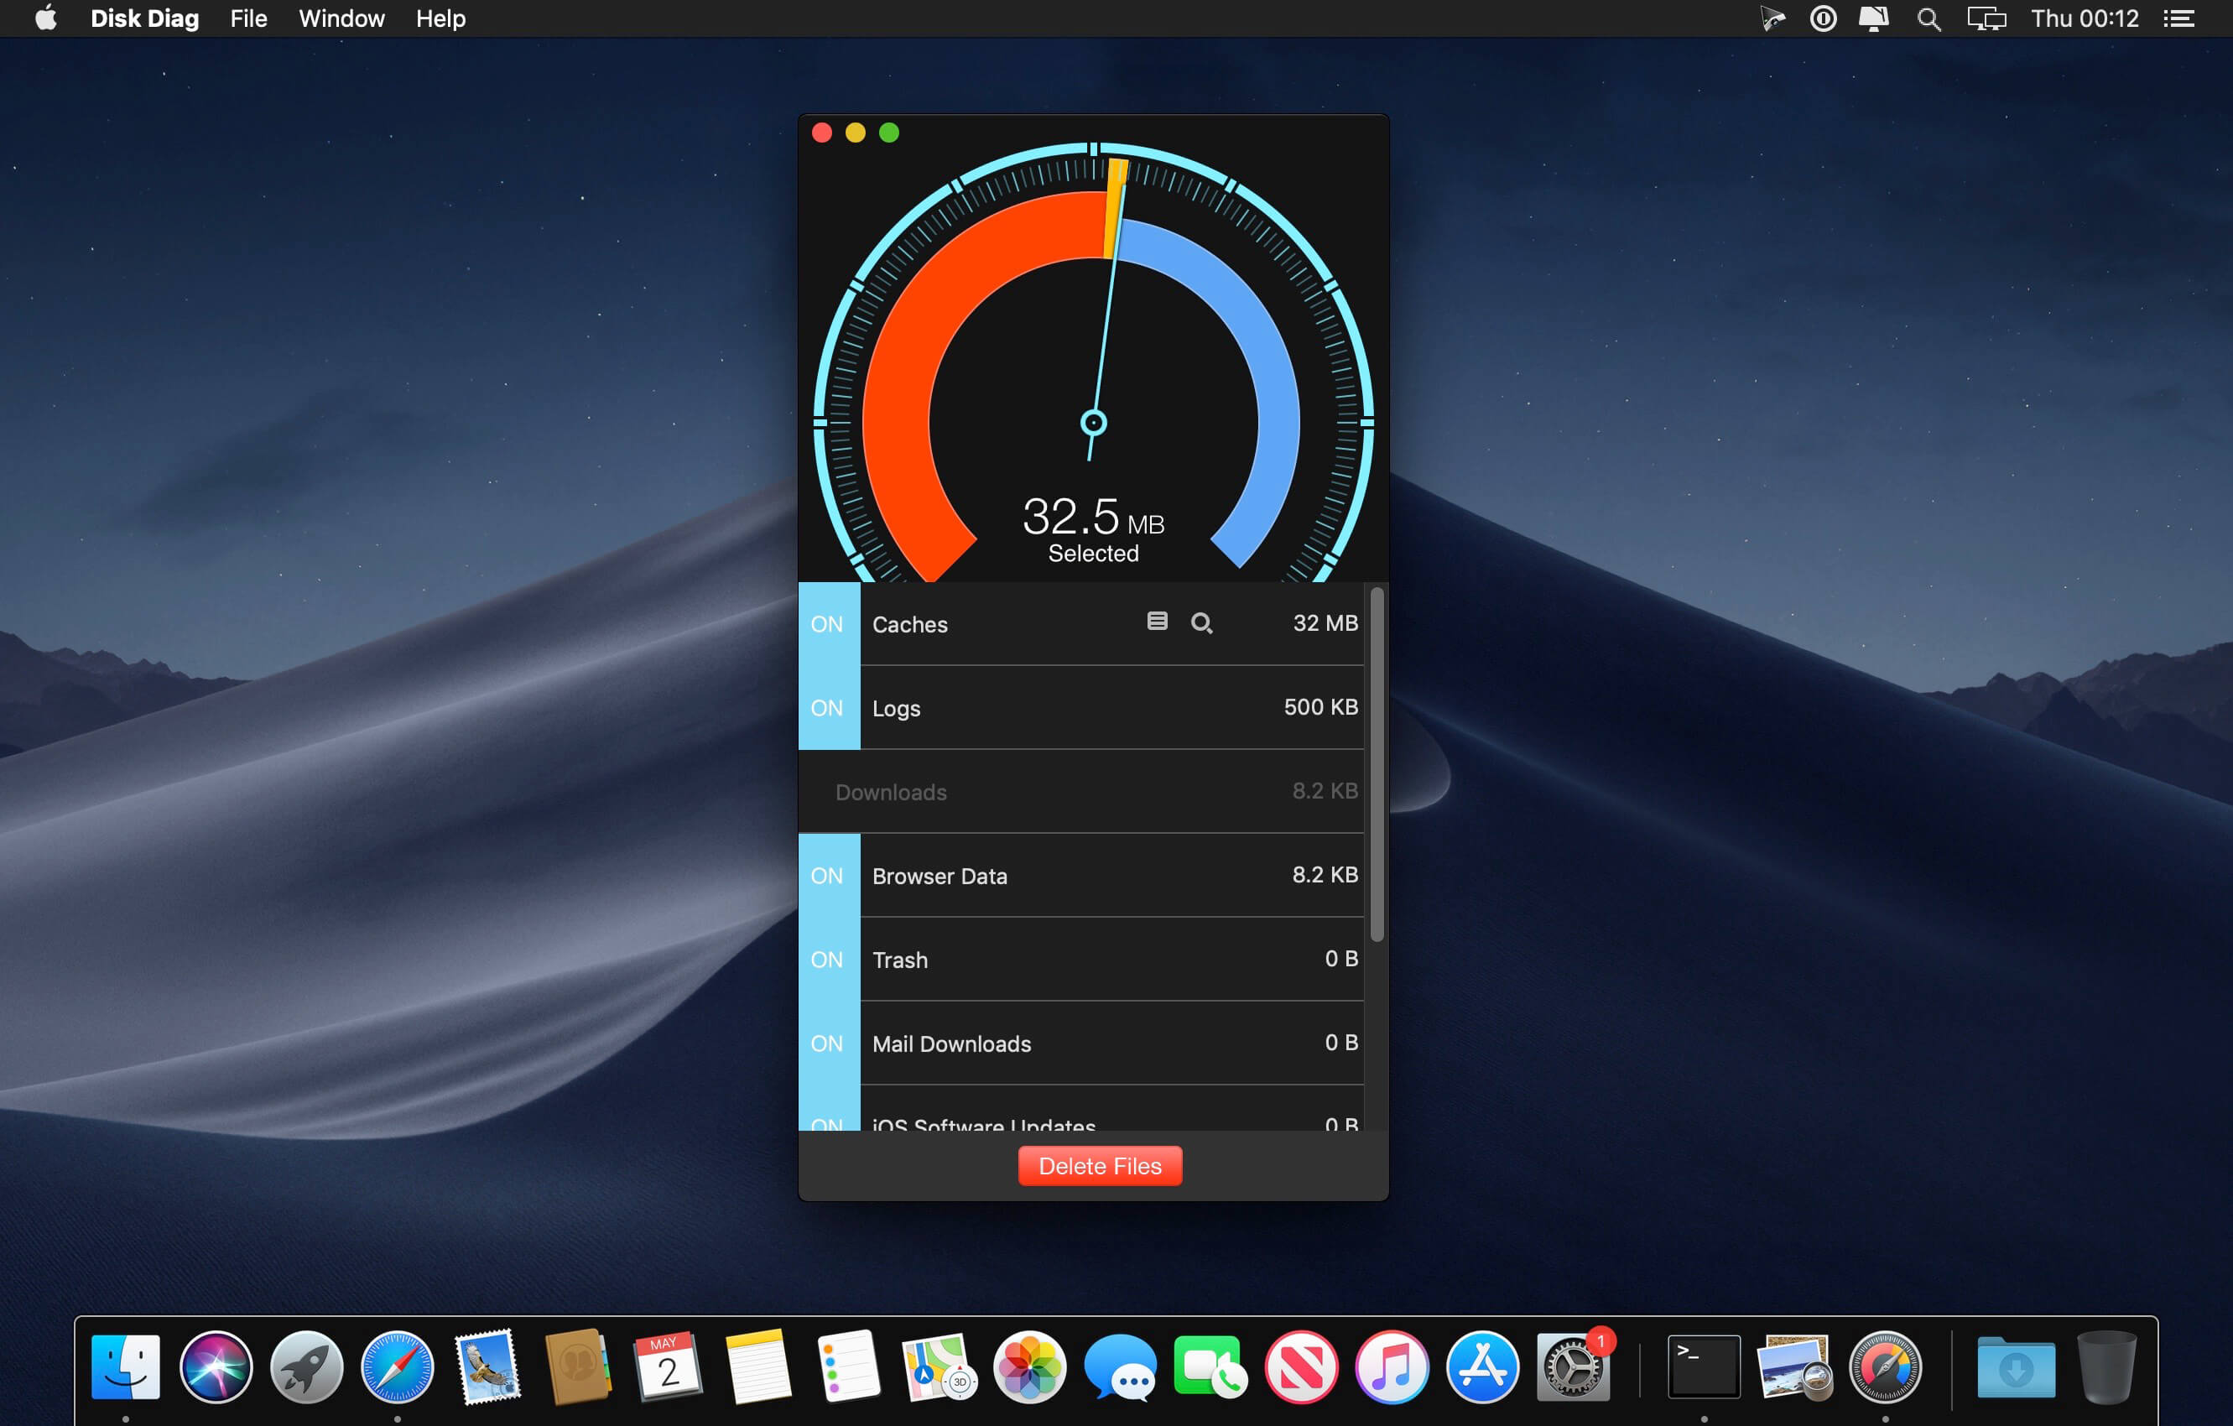
Task: Click the clock showing Thu 00:12
Action: tap(2085, 18)
